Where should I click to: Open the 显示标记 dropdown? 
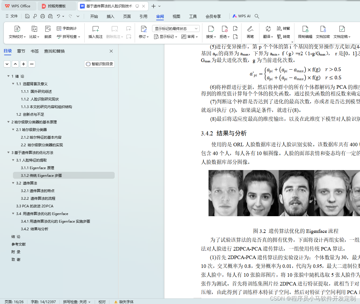point(166,37)
